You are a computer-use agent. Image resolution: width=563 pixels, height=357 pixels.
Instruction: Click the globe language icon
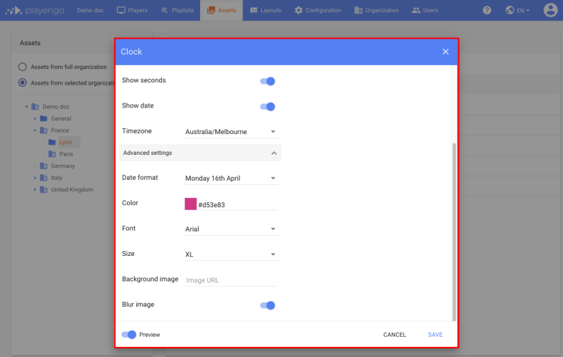click(509, 10)
